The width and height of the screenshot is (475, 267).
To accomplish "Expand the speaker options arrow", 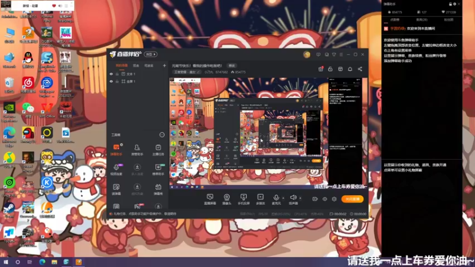I will pos(300,198).
